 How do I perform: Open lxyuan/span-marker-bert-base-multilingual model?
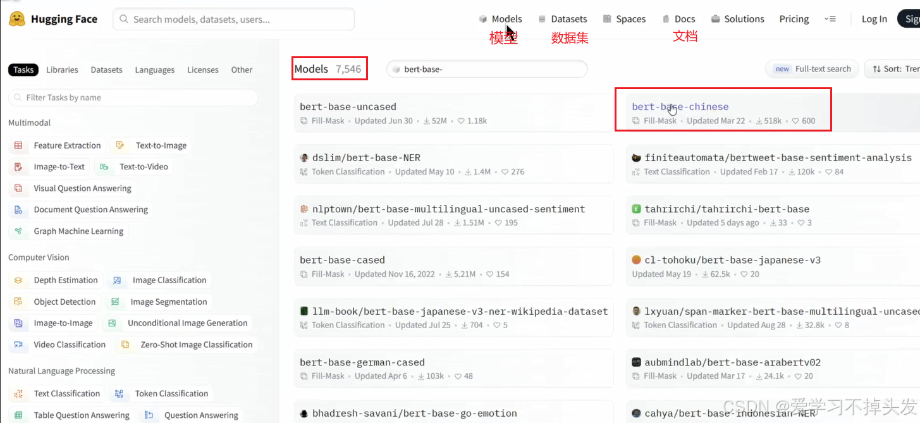pyautogui.click(x=773, y=317)
